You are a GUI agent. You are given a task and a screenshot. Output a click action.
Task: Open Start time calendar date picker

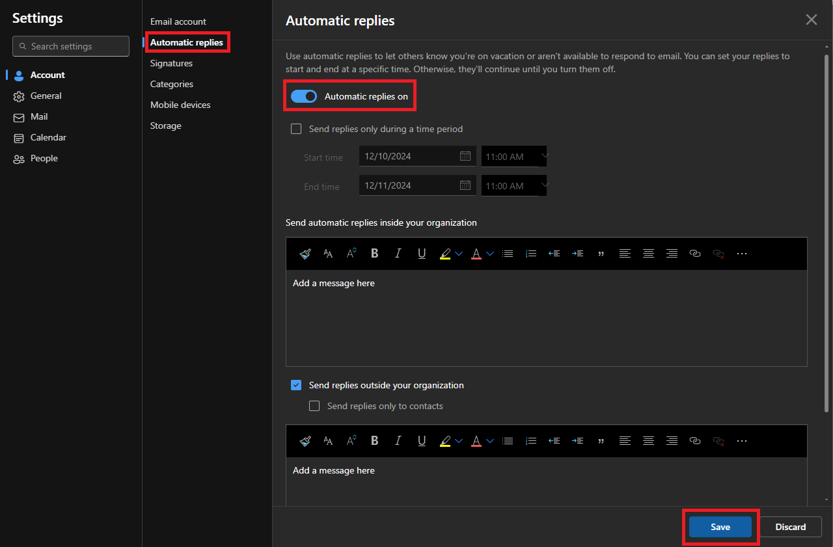[x=465, y=156]
